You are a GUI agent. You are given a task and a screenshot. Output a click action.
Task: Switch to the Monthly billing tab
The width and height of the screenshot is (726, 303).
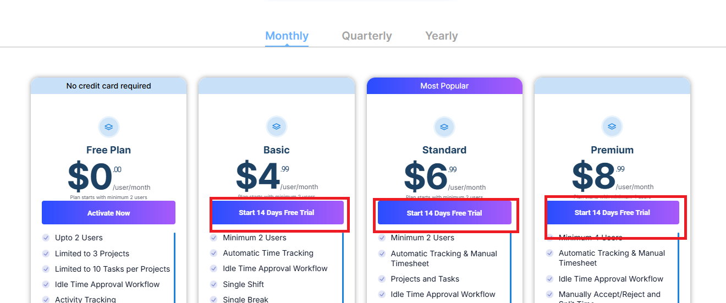click(287, 36)
